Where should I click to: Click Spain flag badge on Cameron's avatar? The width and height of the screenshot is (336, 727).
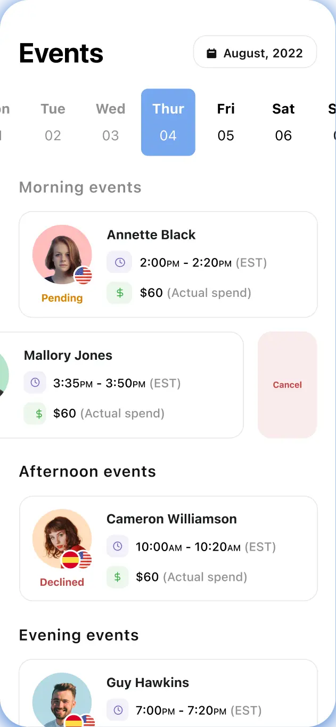[70, 560]
